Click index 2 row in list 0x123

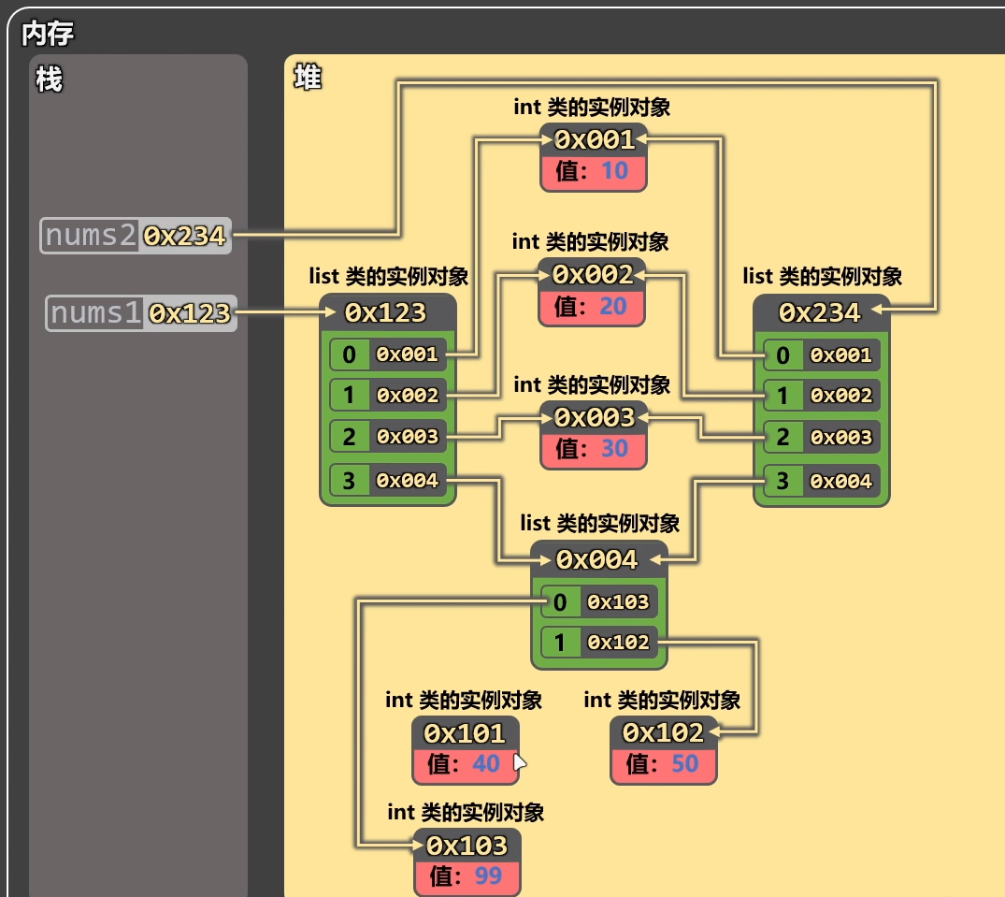point(388,437)
